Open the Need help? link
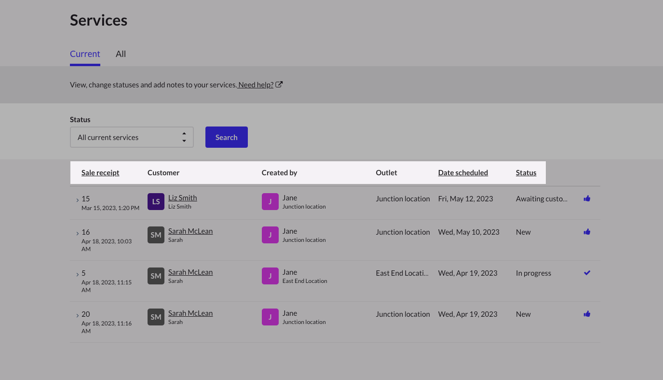This screenshot has height=380, width=663. [256, 84]
